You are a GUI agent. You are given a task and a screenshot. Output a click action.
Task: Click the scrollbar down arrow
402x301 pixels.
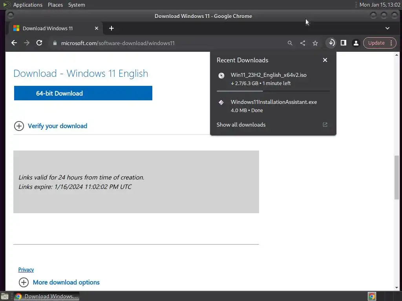(x=397, y=288)
